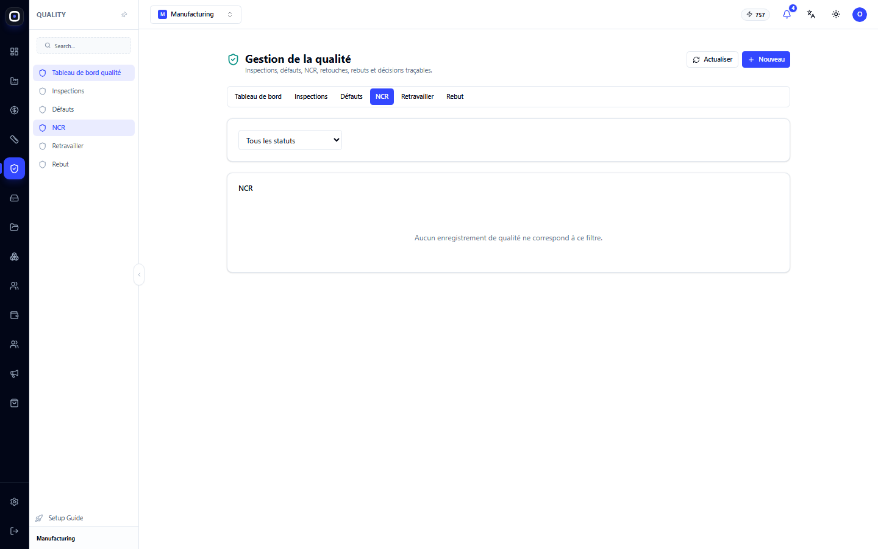This screenshot has height=549, width=878.
Task: Open the shopping bag icon in rail
Action: 15,403
